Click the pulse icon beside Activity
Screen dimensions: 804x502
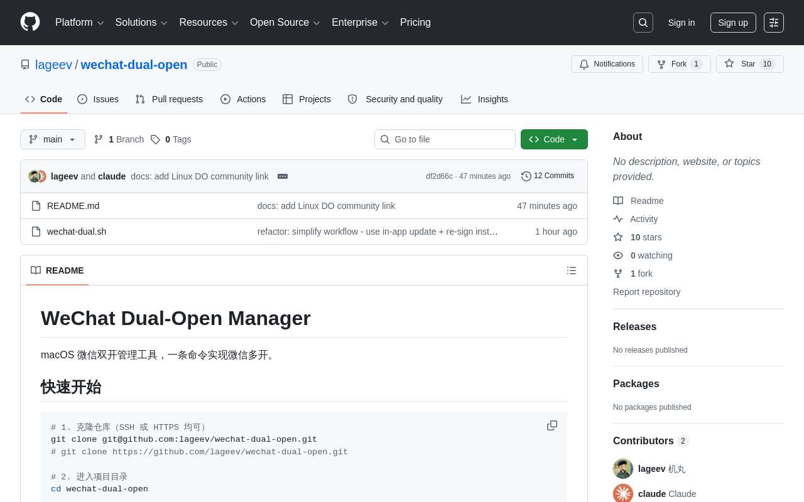click(x=618, y=219)
